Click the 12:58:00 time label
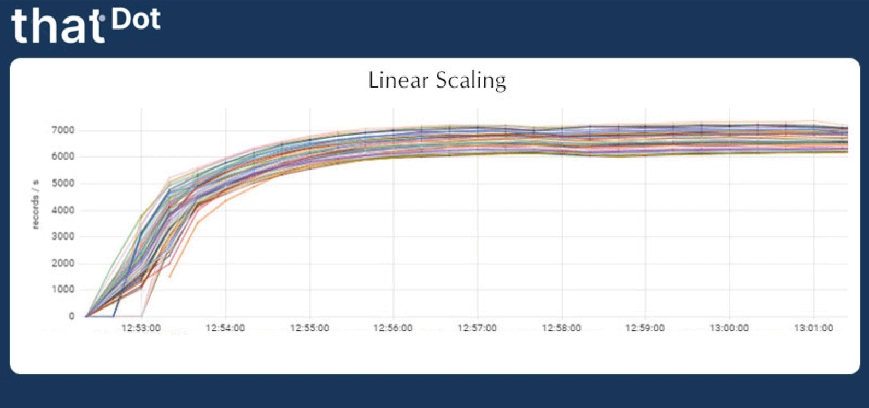869x408 pixels. [x=561, y=328]
